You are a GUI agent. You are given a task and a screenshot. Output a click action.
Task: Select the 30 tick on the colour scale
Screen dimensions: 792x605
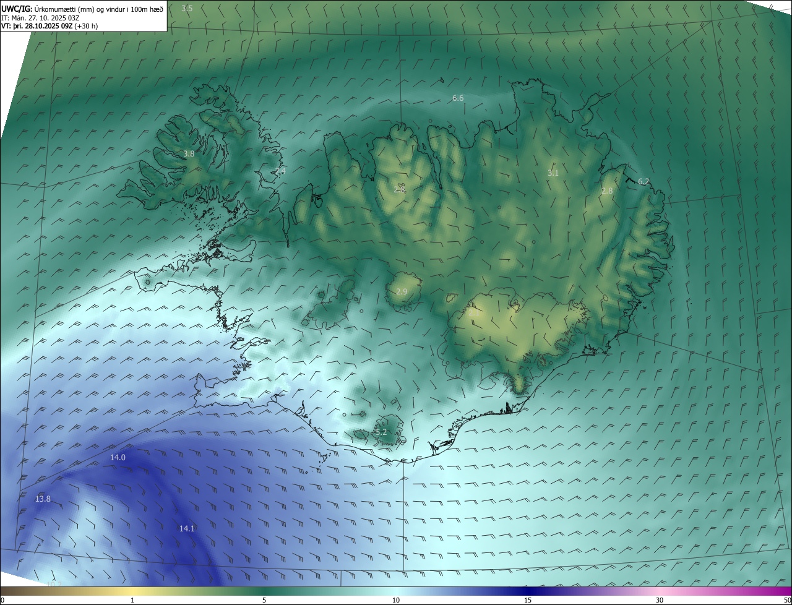pos(660,600)
